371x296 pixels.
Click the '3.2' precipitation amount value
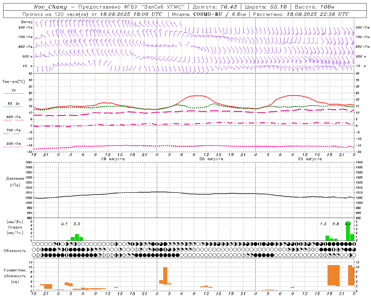[77, 224]
